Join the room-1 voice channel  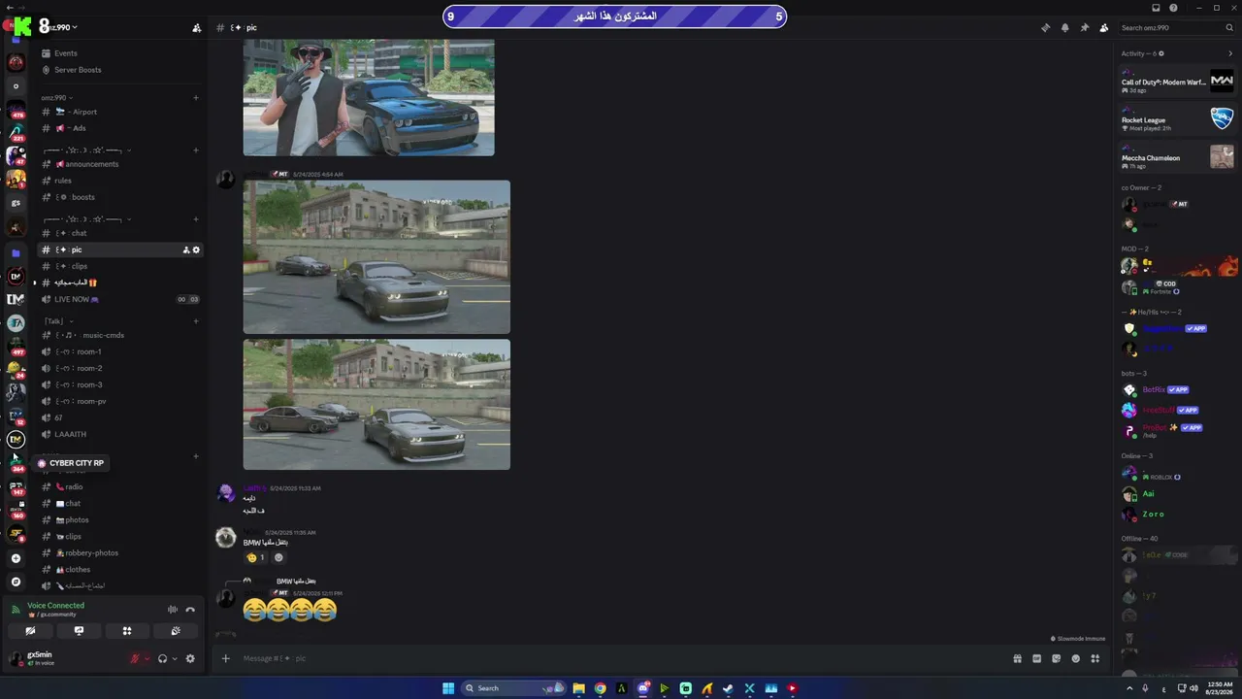[121, 351]
